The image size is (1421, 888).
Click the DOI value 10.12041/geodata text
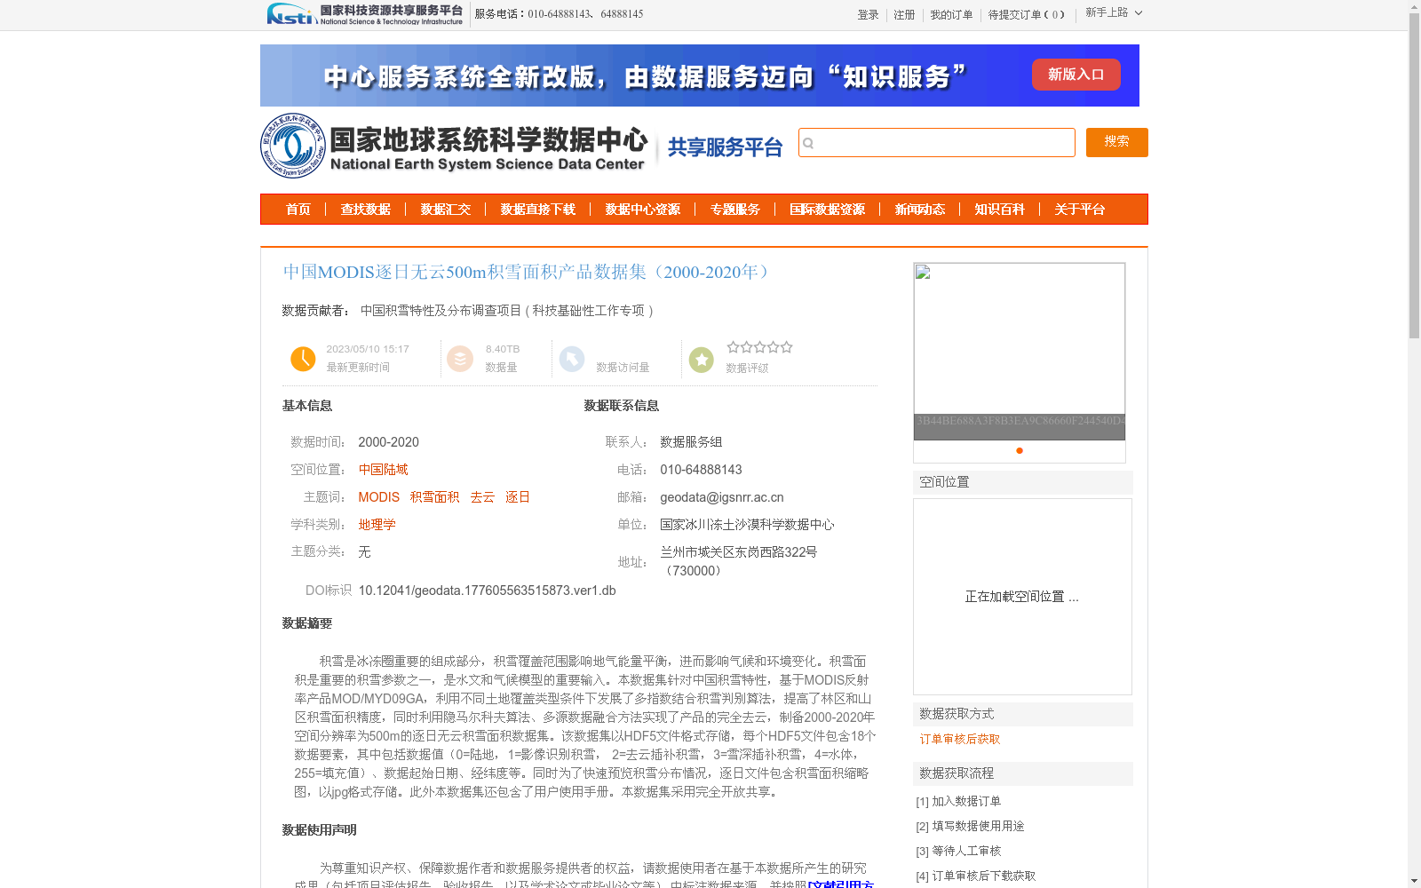[487, 591]
